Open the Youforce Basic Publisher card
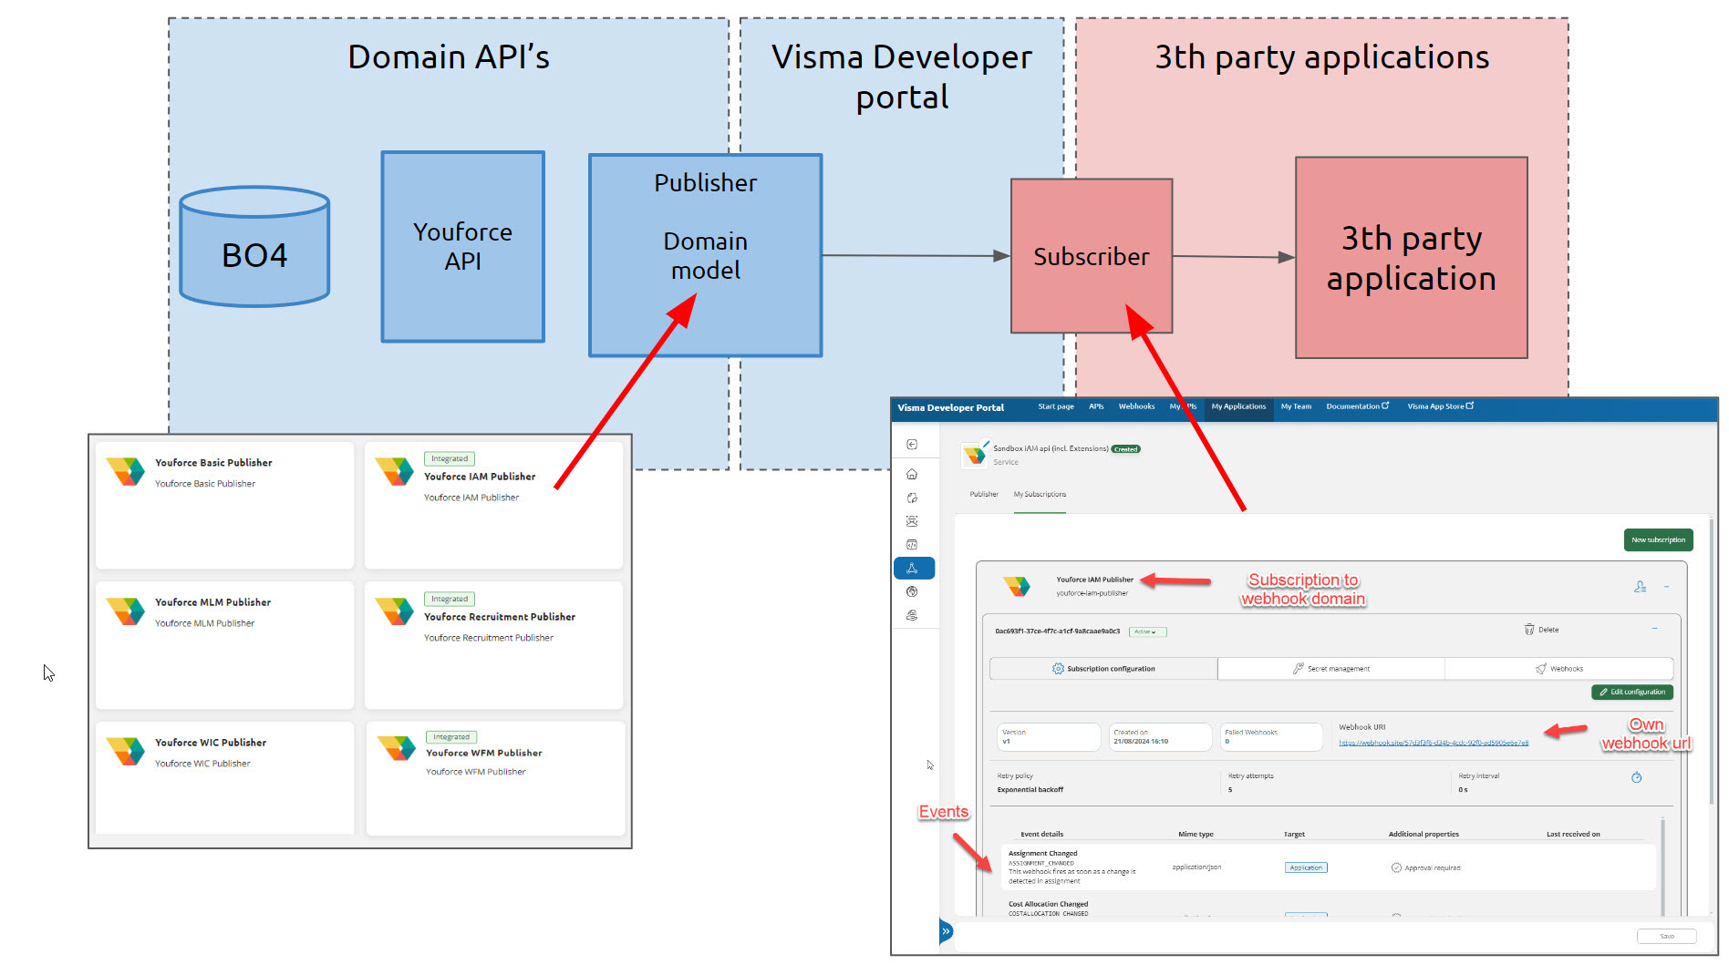 pyautogui.click(x=224, y=505)
